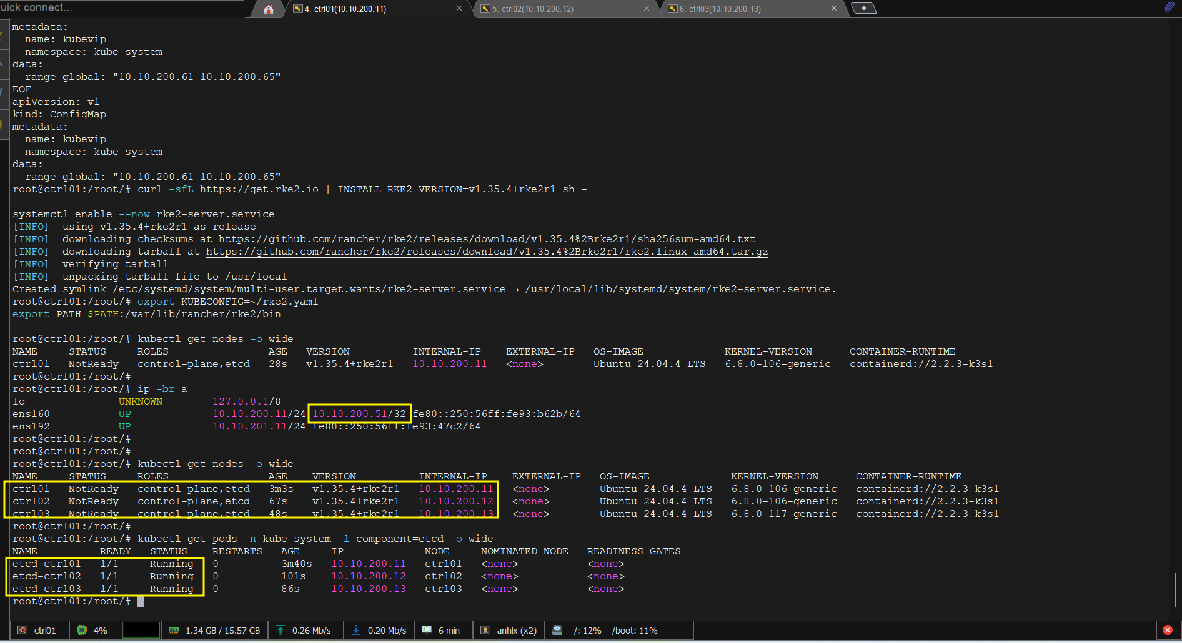Viewport: 1182px width, 643px height.
Task: Click the 4% CPU usage text
Action: tap(100, 631)
